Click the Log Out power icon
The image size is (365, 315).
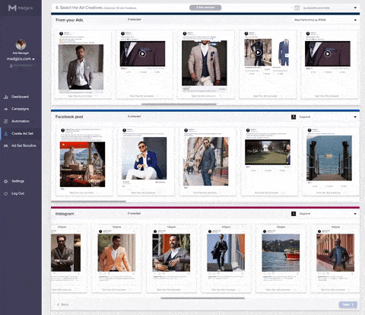6,193
